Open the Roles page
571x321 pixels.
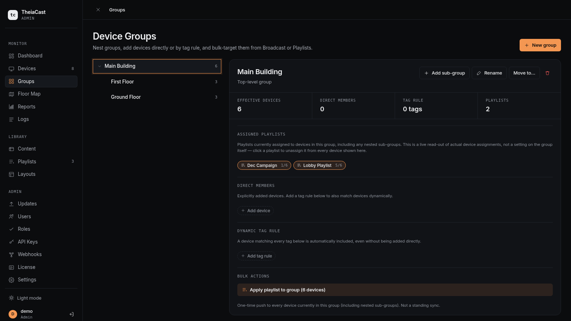tap(41, 229)
